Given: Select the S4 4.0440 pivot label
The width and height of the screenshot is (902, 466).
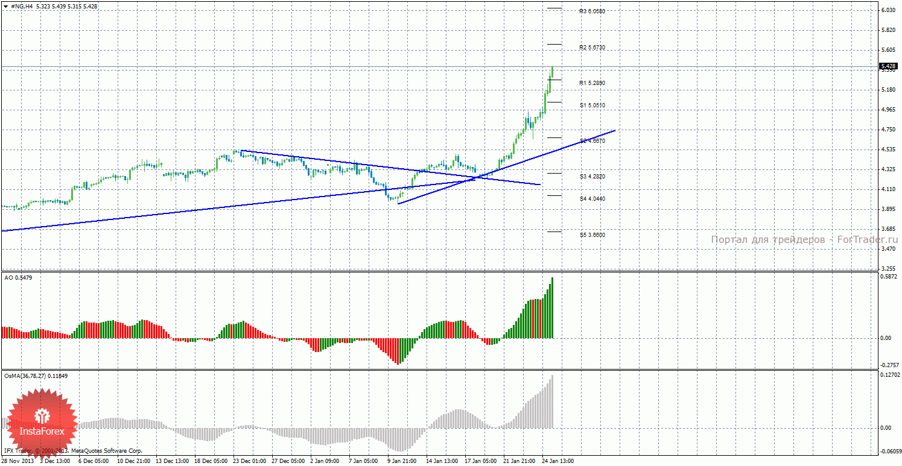Looking at the screenshot, I should pos(592,198).
